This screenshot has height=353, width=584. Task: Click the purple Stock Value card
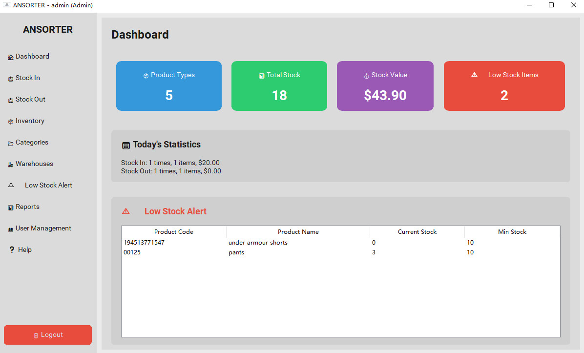click(x=385, y=86)
